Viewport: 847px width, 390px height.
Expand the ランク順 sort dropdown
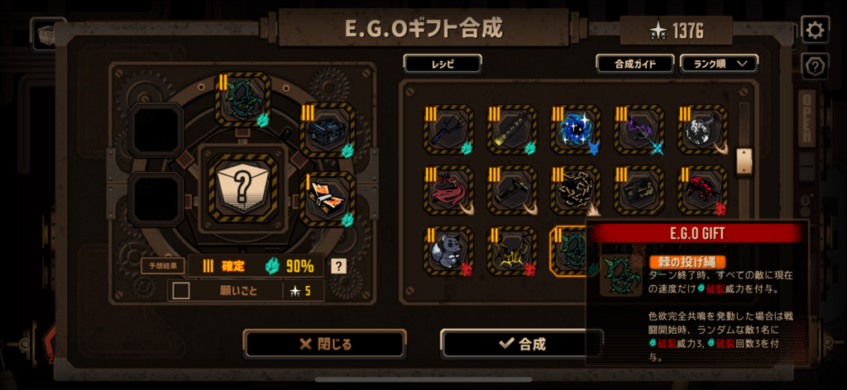(719, 64)
